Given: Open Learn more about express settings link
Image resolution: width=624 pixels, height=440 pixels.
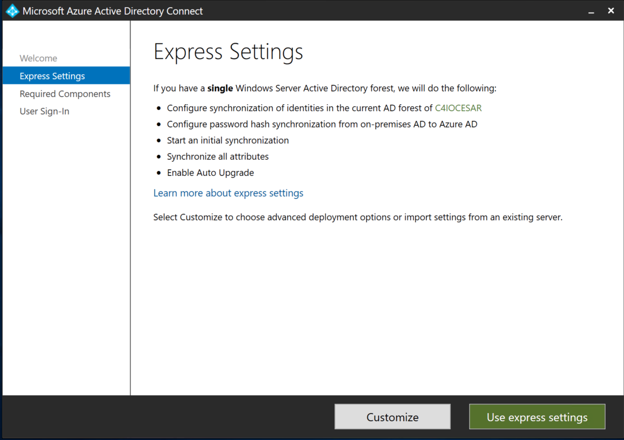Looking at the screenshot, I should 228,193.
